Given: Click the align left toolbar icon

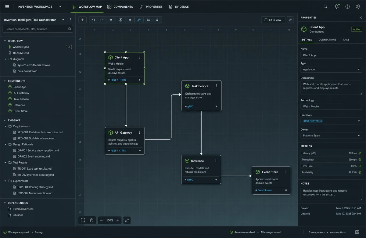Looking at the screenshot, I should click(130, 20).
